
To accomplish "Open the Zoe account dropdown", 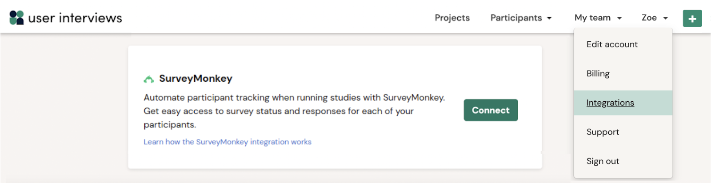I will [654, 18].
